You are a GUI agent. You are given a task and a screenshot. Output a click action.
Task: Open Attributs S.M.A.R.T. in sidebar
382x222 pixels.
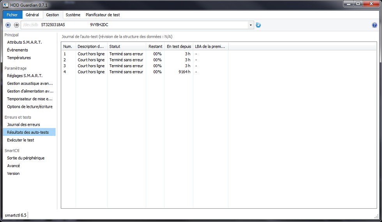point(24,42)
